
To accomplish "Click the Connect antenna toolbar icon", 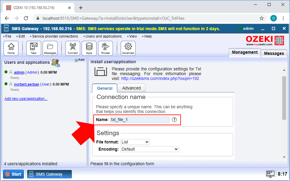I will pos(73,48).
